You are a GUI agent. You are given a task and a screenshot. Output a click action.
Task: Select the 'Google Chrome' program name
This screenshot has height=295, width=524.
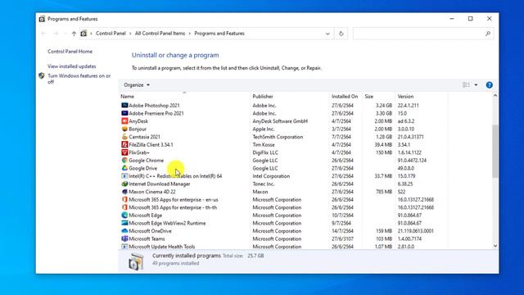[146, 161]
